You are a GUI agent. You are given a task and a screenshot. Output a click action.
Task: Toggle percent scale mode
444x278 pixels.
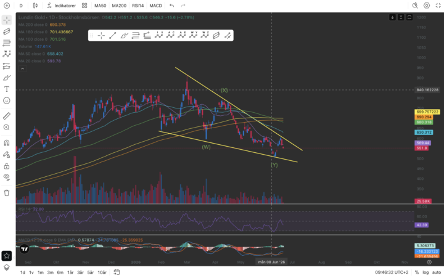click(417, 272)
